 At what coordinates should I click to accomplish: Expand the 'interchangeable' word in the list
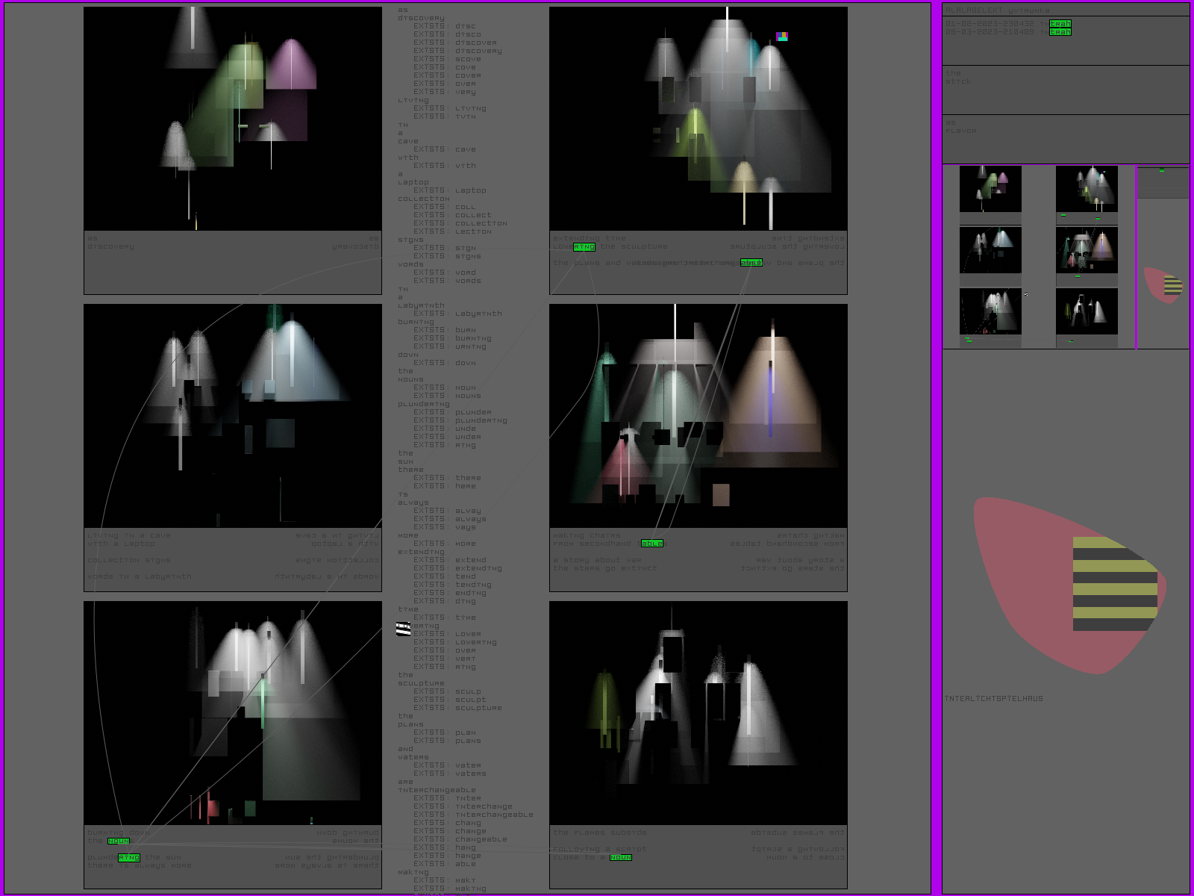click(x=437, y=790)
